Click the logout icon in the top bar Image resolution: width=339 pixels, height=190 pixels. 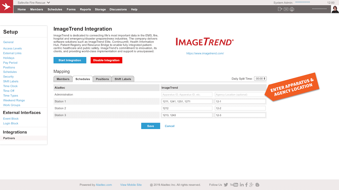click(x=280, y=9)
